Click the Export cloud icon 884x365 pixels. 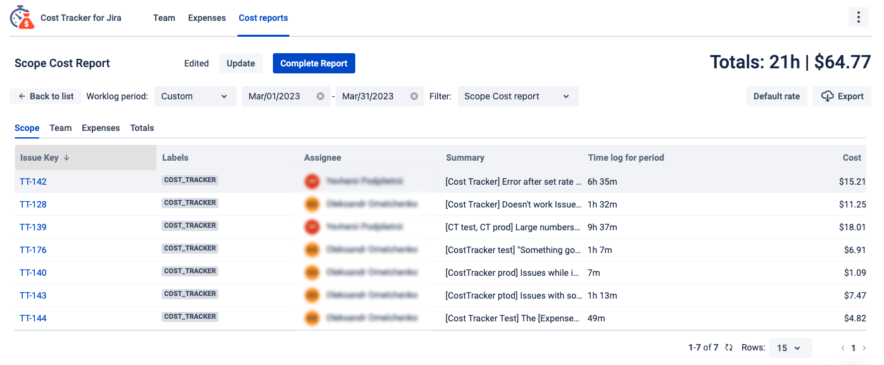827,96
